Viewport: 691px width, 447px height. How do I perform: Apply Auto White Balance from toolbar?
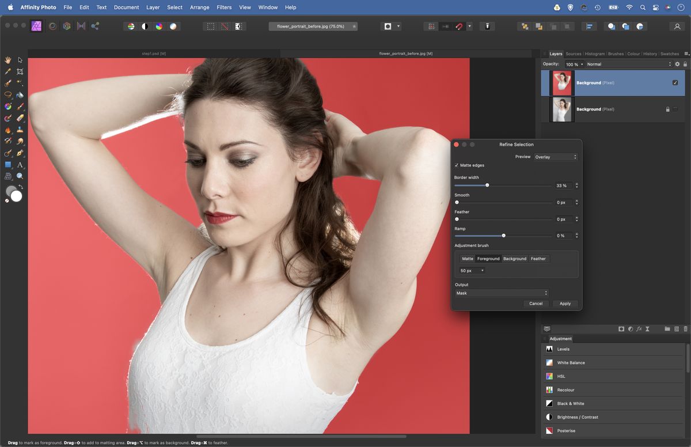(173, 26)
